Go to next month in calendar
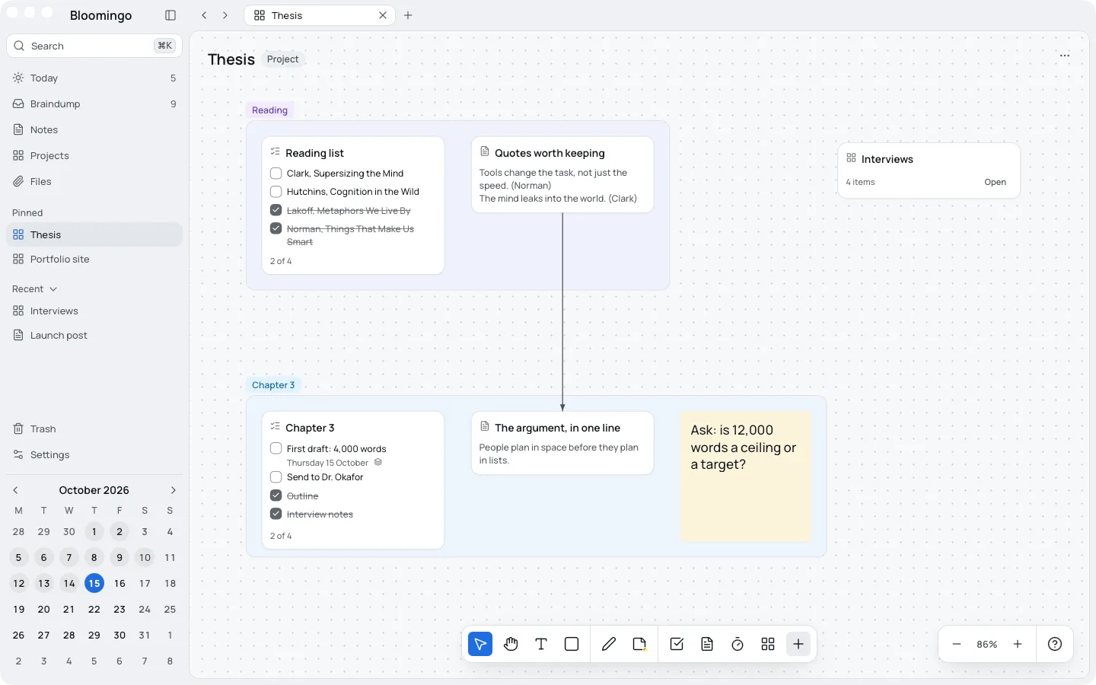1096x685 pixels. click(174, 490)
